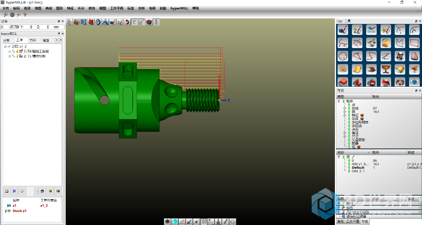Toggle lightbulb for job 2: T5 thread cutting
The image size is (422, 225).
tap(17, 56)
